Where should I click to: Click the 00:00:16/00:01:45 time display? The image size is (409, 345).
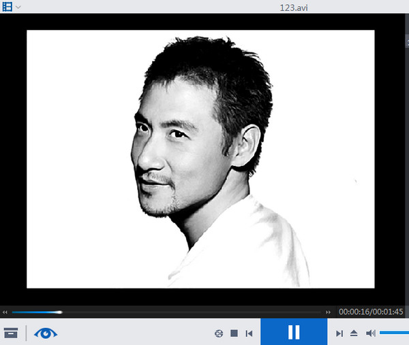click(371, 312)
